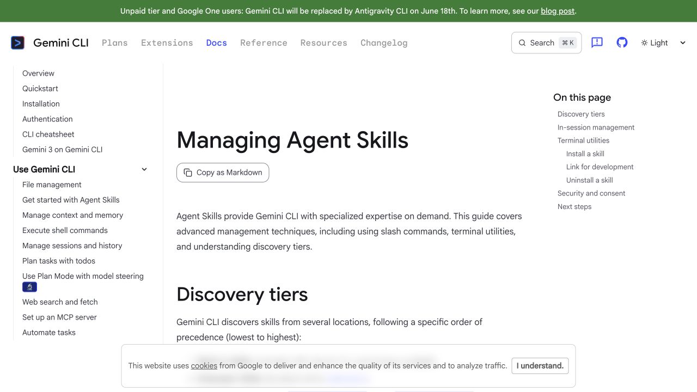Jump to Link for development section

600,167
